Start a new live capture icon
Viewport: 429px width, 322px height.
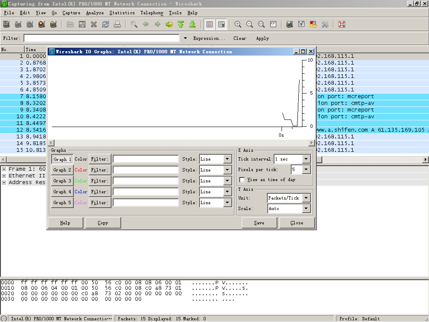click(x=30, y=24)
